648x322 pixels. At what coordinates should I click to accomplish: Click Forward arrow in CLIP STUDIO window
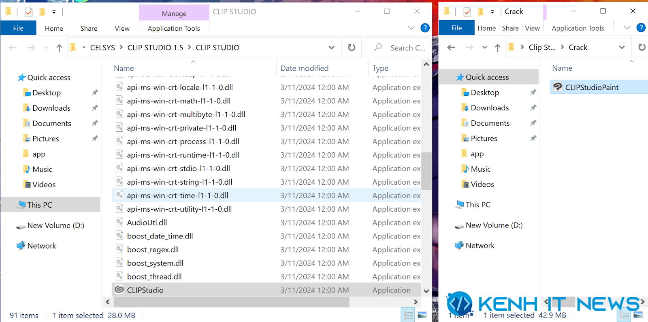click(31, 48)
